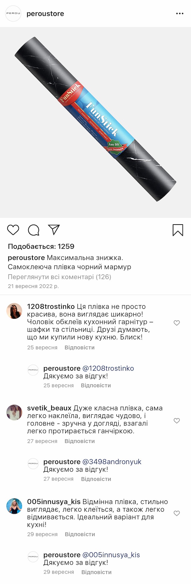The image size is (191, 584).
Task: Like the 1208trostinko comment
Action: point(177,323)
